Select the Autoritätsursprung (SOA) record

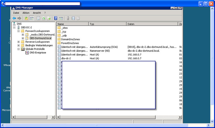coord(104,47)
